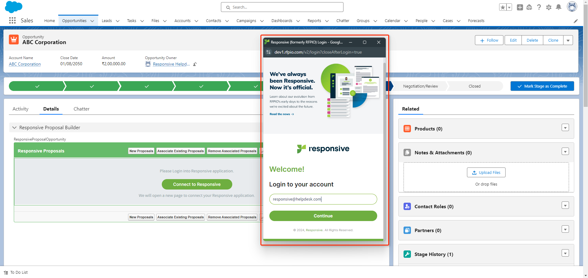Image resolution: width=588 pixels, height=278 pixels.
Task: Click the Products related list icon
Action: [407, 129]
